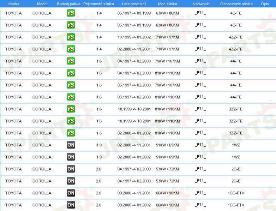
Task: Click the Lata produkcji column header
Action: pyautogui.click(x=134, y=4)
